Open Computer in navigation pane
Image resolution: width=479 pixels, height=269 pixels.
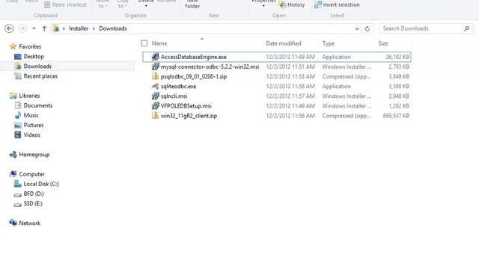point(31,174)
